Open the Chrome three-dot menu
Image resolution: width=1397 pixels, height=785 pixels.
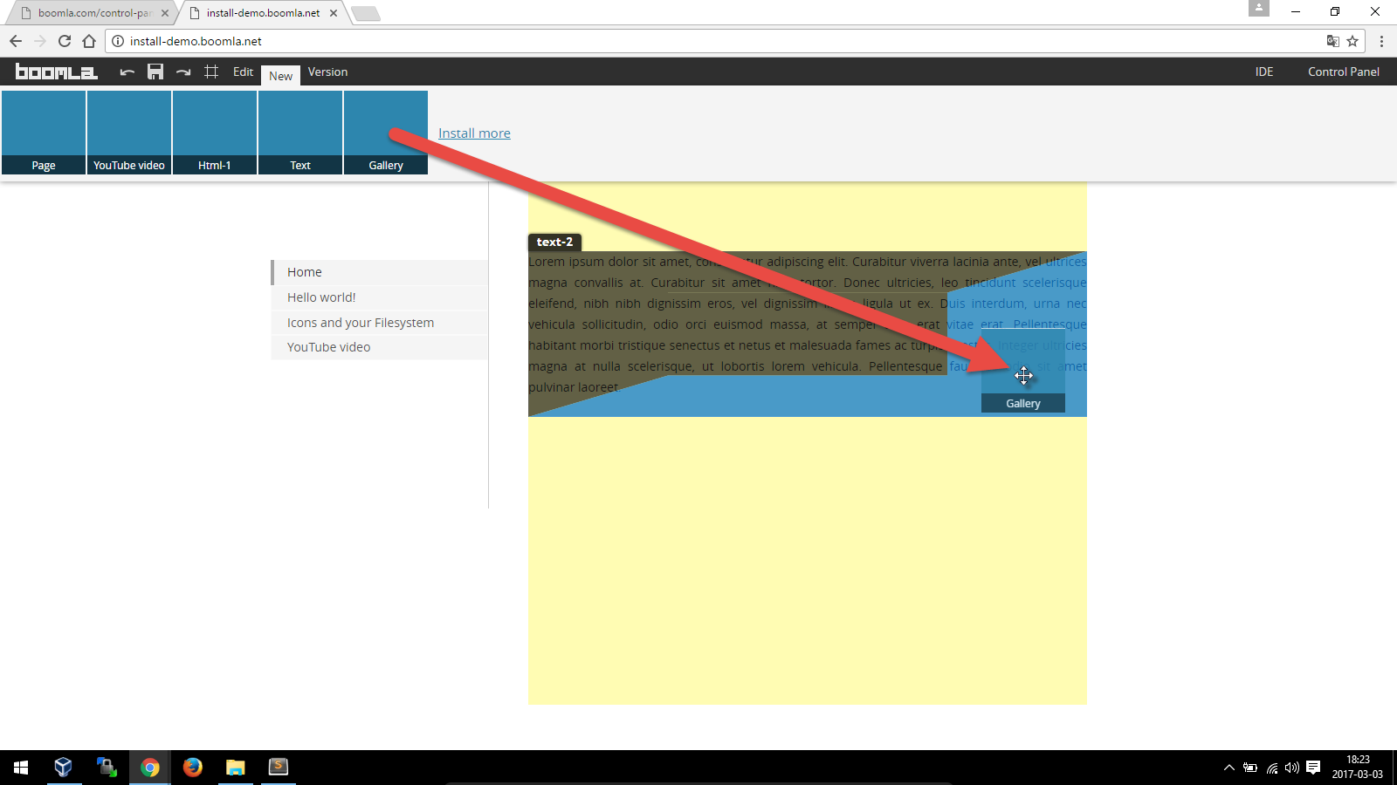point(1381,41)
